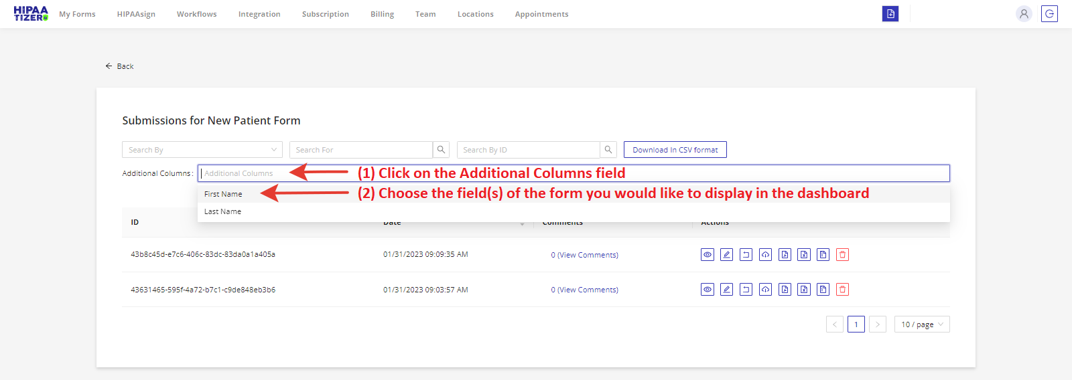Click the cloud download icon in the first row

[x=765, y=255]
